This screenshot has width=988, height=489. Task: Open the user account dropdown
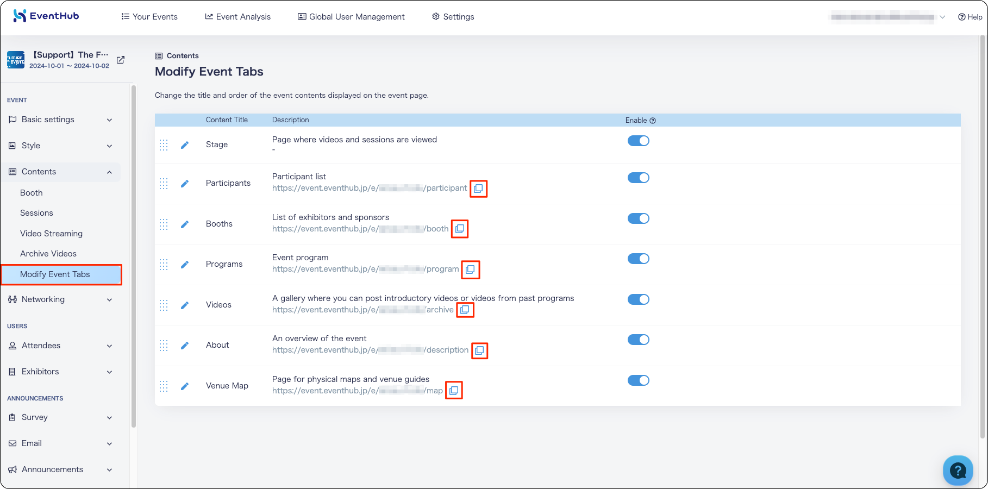pos(888,17)
